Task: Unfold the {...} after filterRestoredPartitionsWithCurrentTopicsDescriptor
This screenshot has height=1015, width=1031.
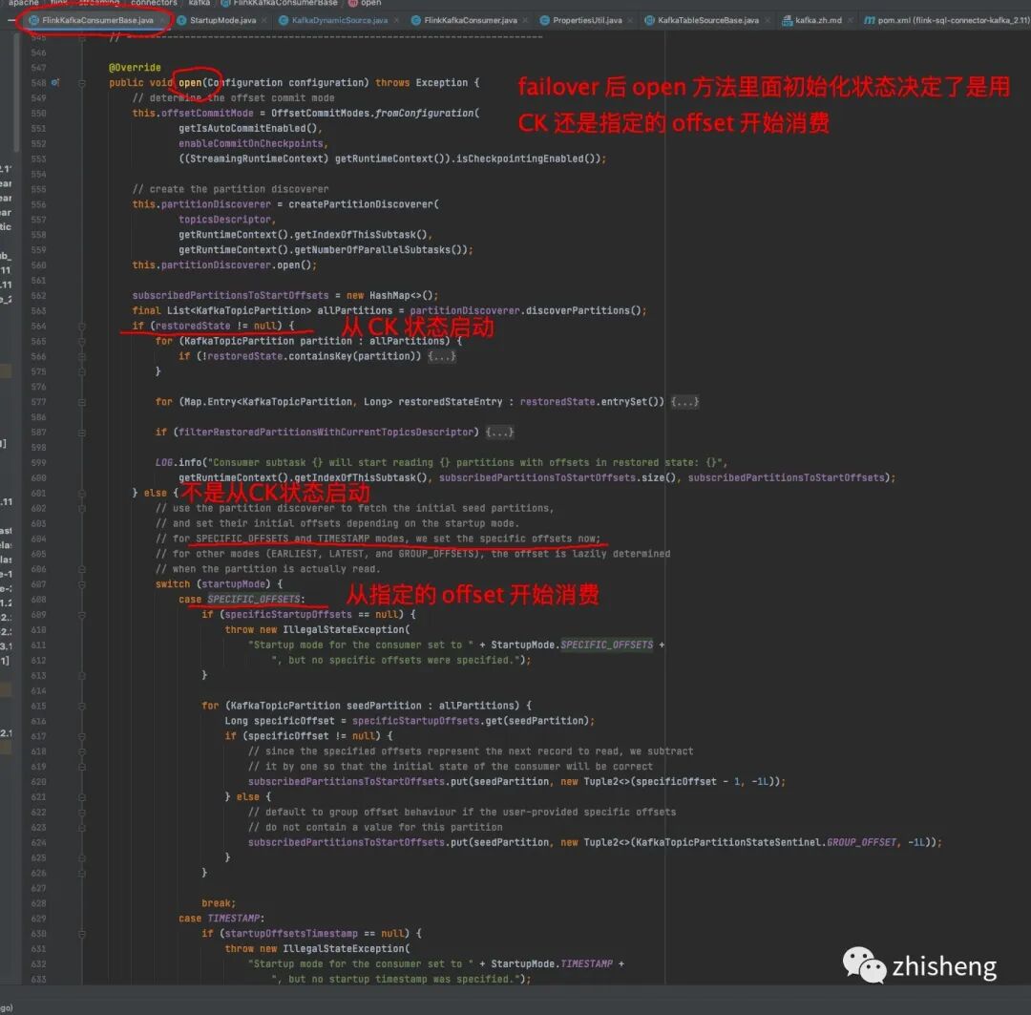Action: [499, 433]
